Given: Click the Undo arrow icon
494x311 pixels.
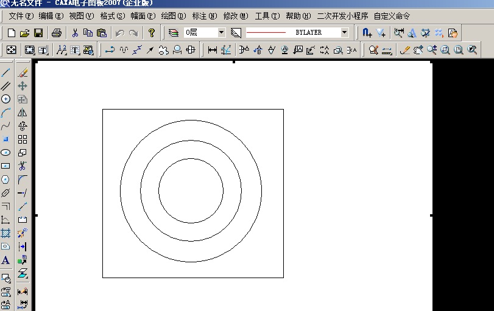Looking at the screenshot, I should [119, 32].
